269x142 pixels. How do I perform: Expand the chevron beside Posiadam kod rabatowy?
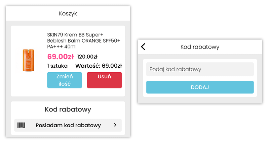tap(115, 125)
